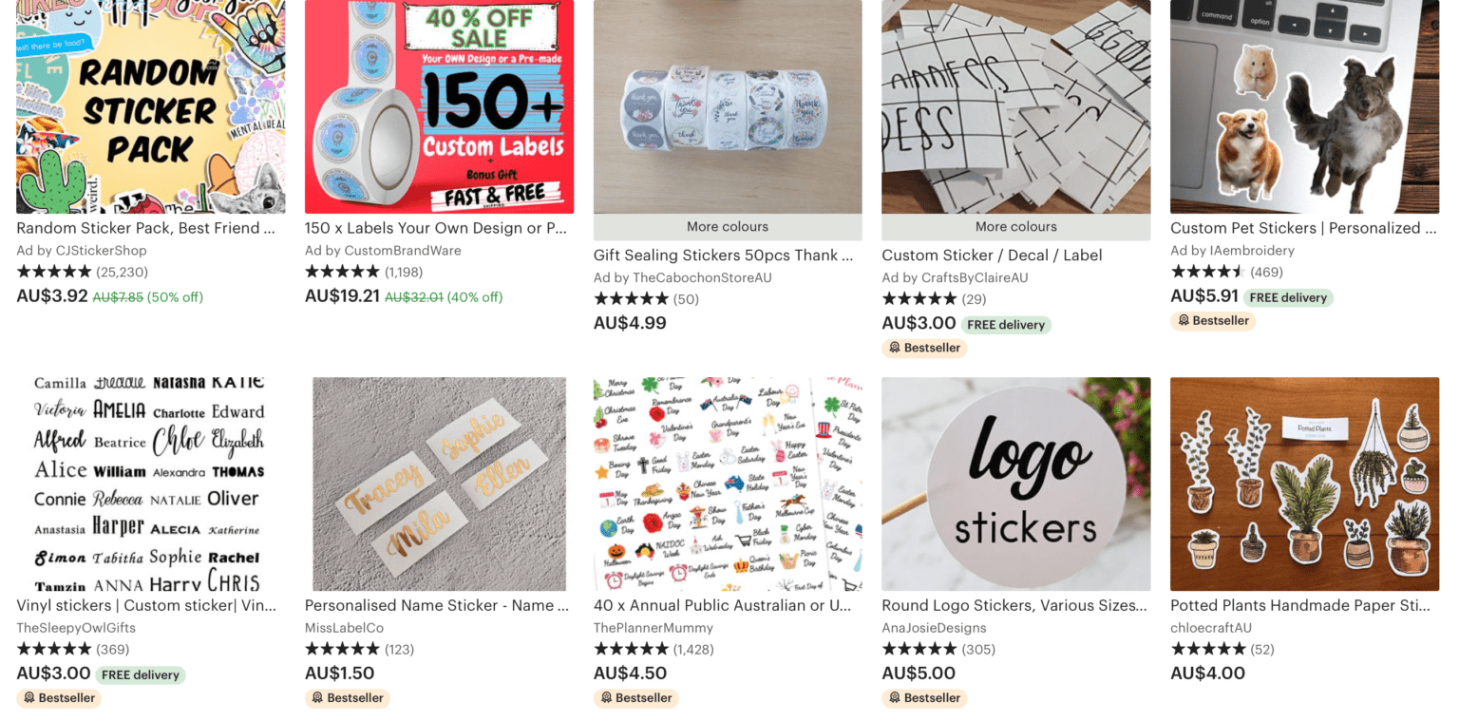The image size is (1459, 721).
Task: Click the Bestseller badge on the Round Logo Stickers listing
Action: (923, 698)
